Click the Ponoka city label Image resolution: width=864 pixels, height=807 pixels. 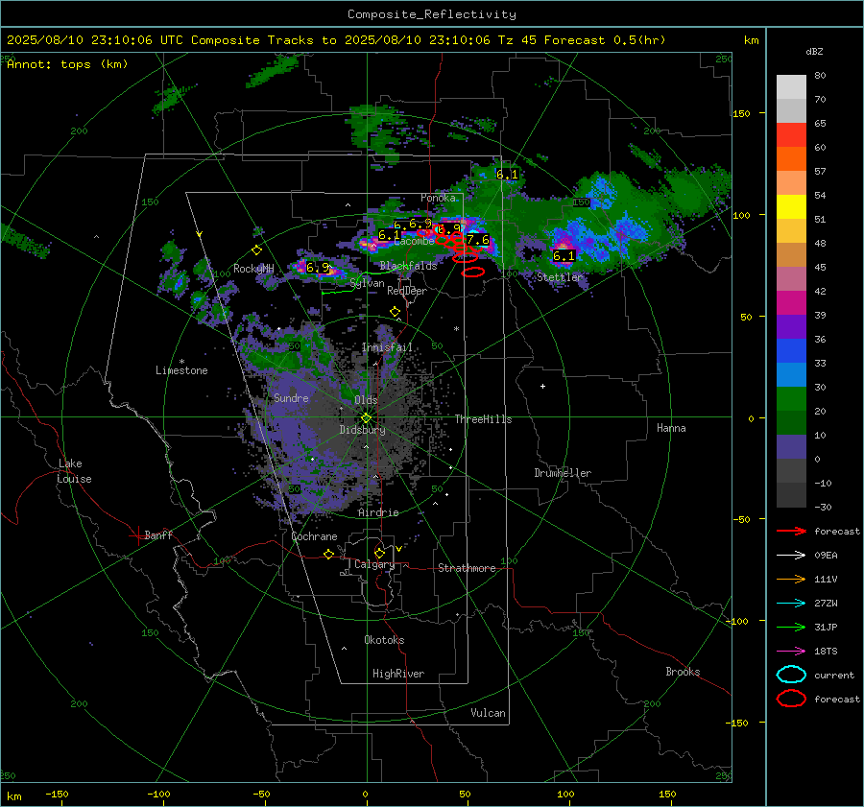point(438,198)
